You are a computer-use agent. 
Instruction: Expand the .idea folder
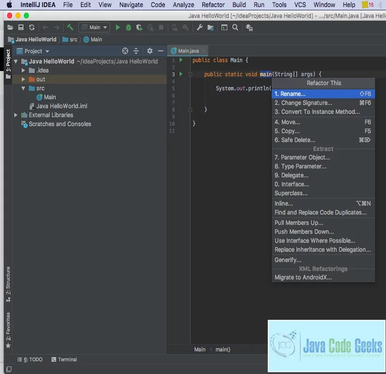tap(23, 71)
